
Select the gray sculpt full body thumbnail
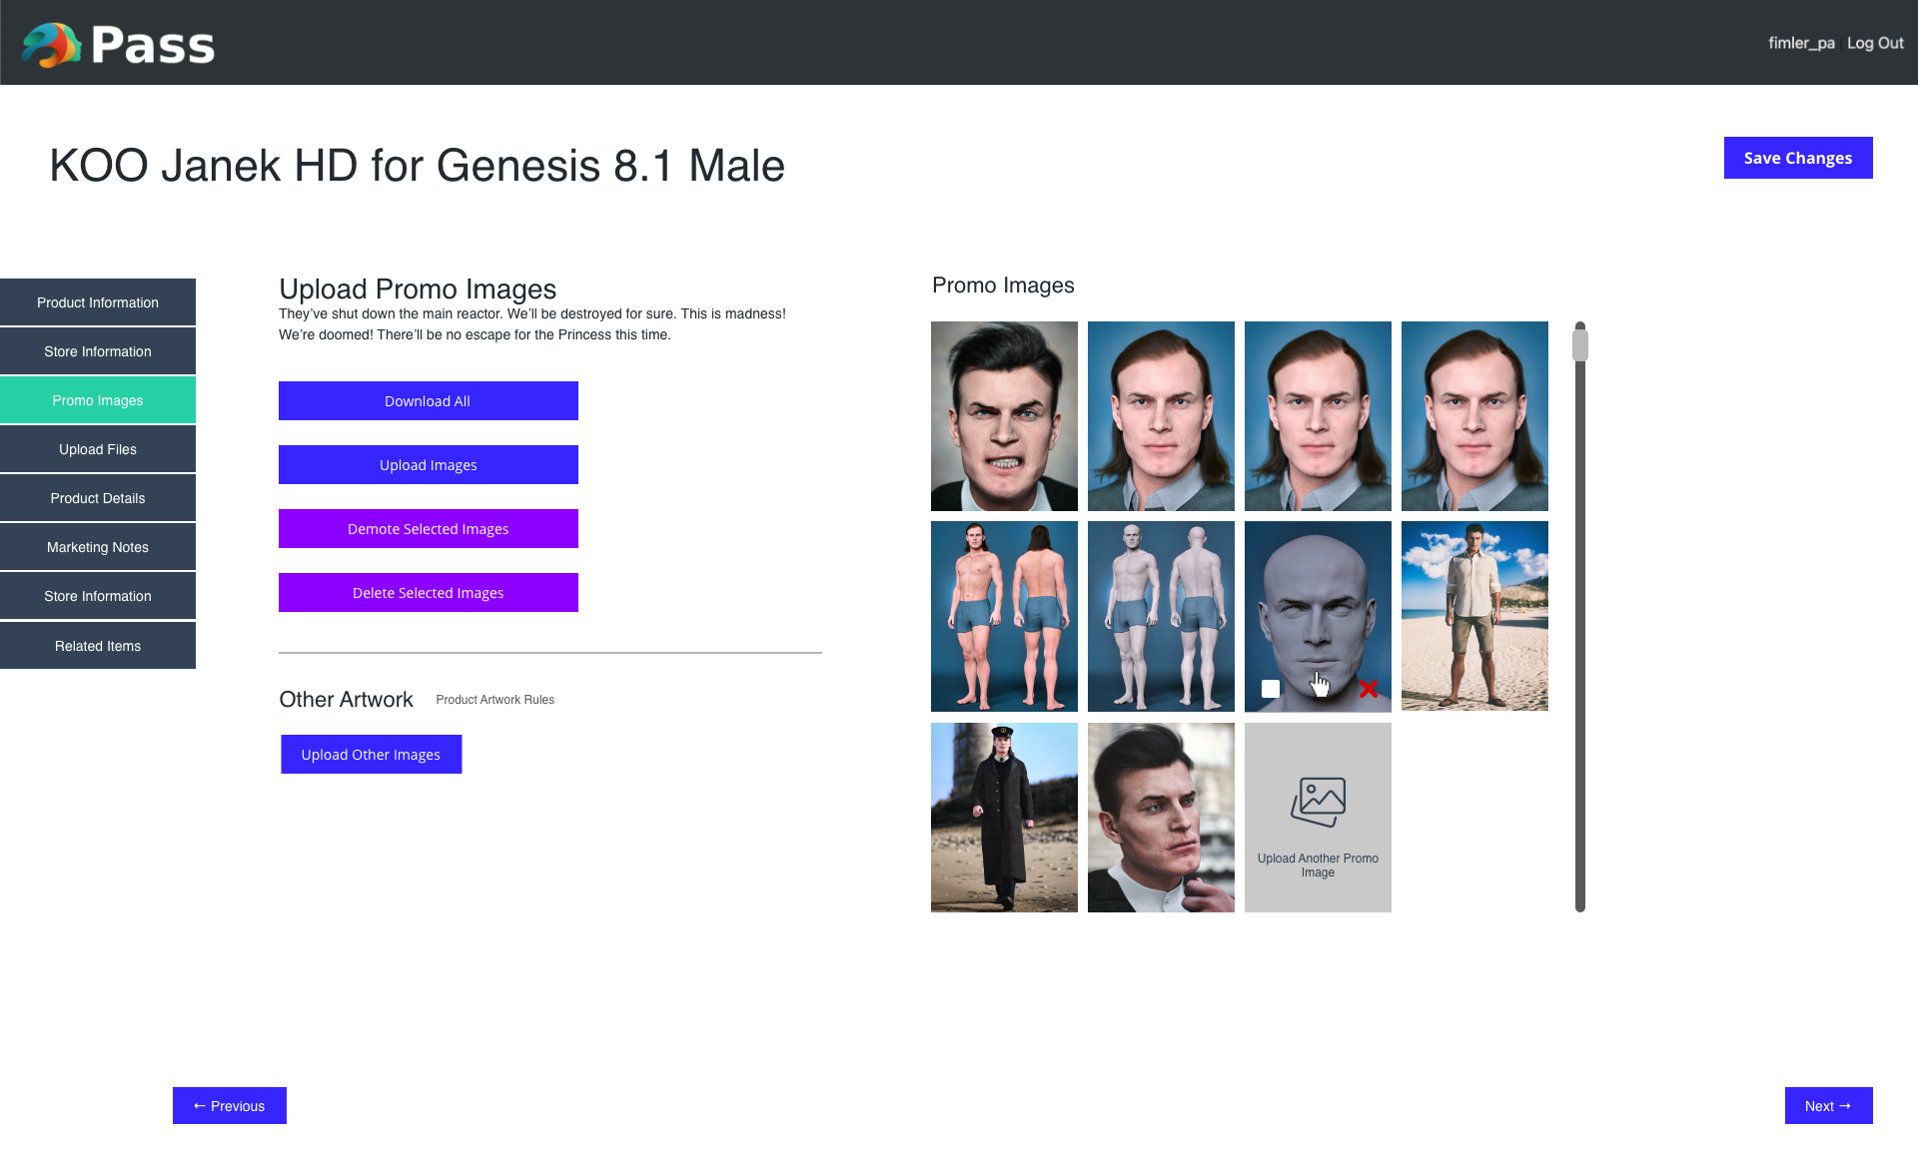pos(1161,616)
